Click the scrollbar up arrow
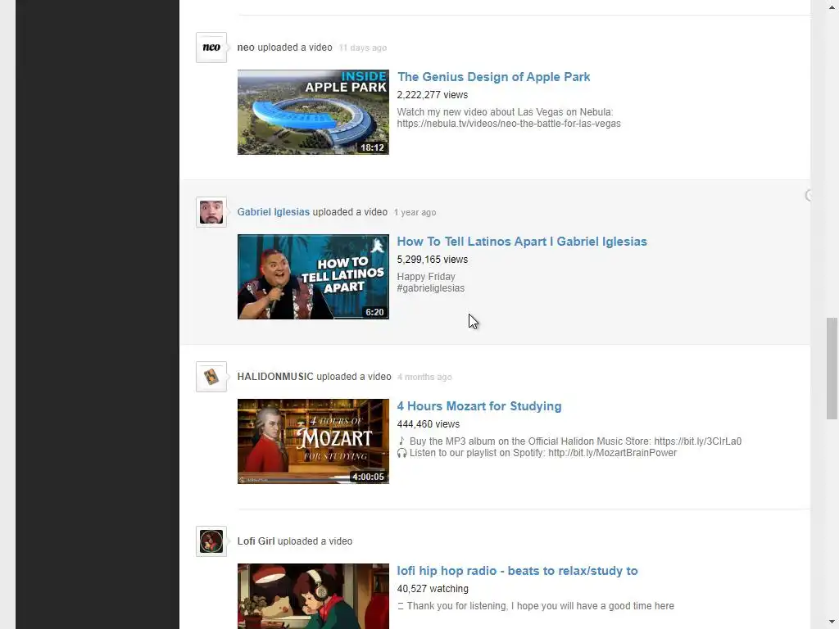 (x=832, y=7)
